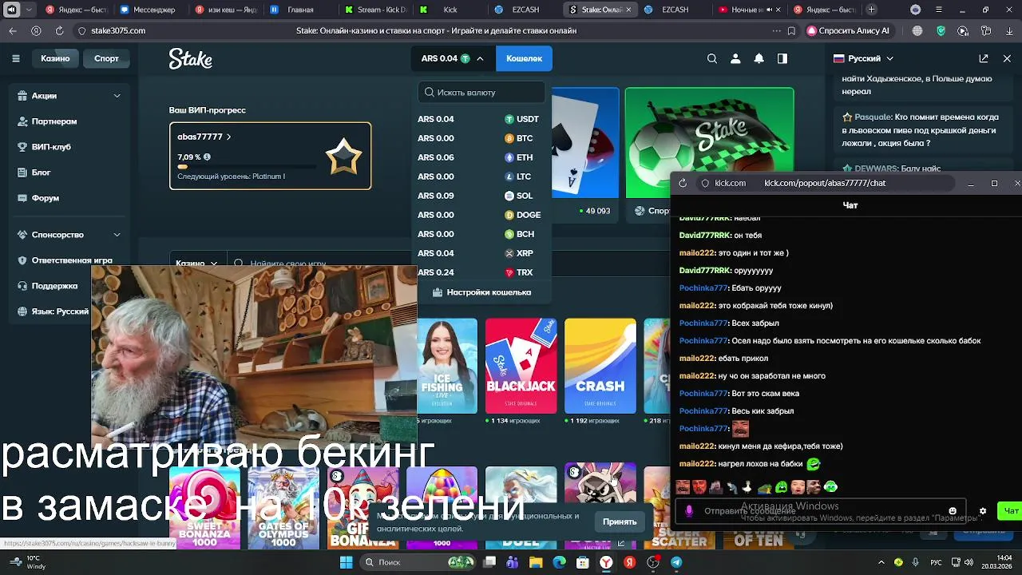The image size is (1022, 575).
Task: Open Kick chat settings gear
Action: click(983, 511)
